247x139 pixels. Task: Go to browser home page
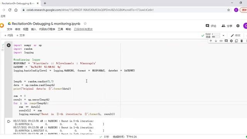16,10
